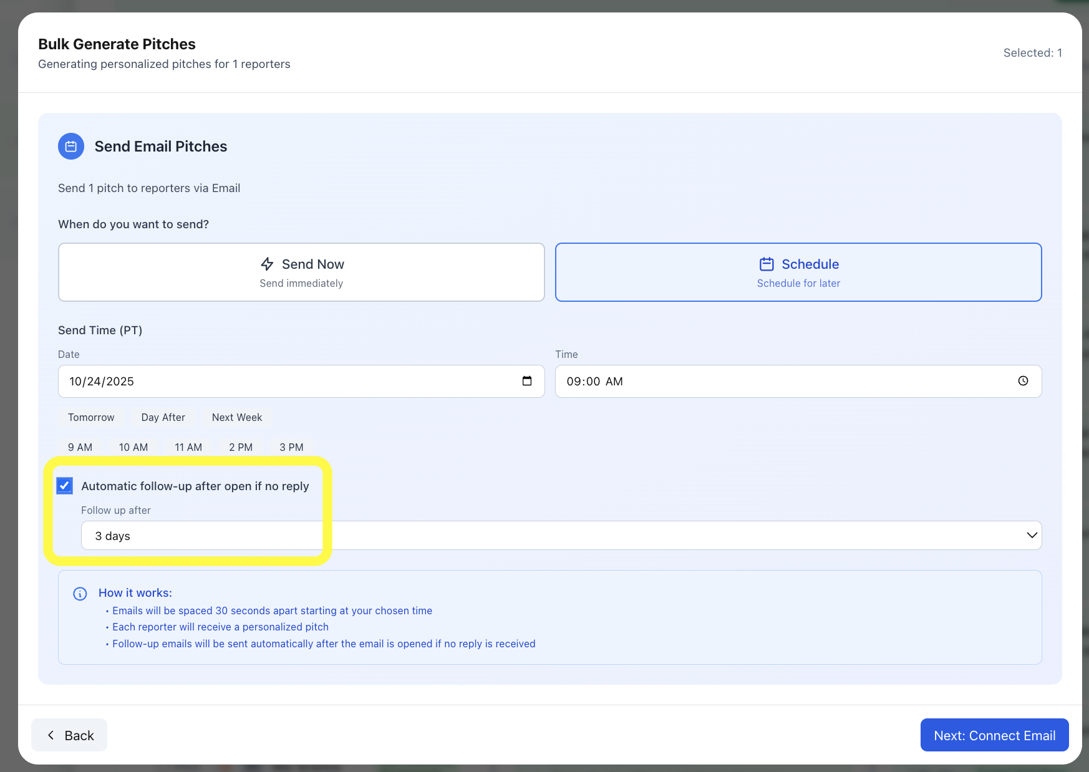Open the date picker calendar icon

tap(527, 381)
